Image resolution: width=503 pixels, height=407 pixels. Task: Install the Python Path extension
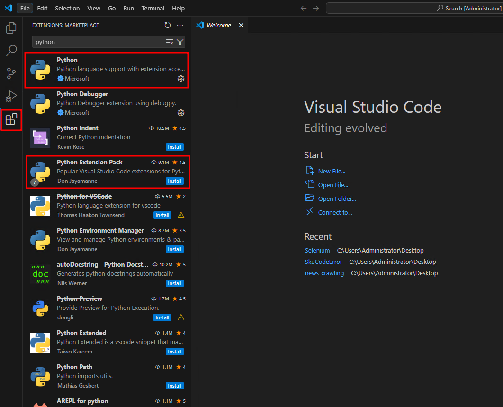(x=174, y=386)
